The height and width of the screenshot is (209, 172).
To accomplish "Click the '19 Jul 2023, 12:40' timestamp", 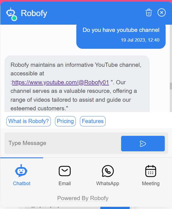I will tap(140, 40).
